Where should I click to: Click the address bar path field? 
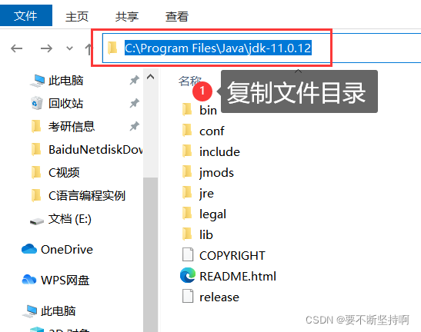pyautogui.click(x=262, y=48)
